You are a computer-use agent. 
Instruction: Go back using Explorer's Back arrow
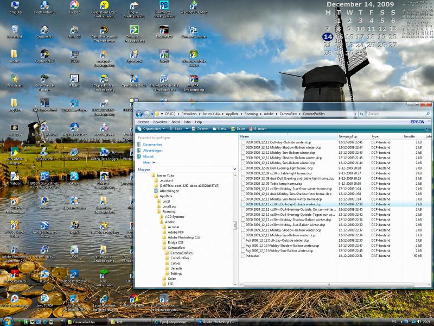tap(139, 114)
